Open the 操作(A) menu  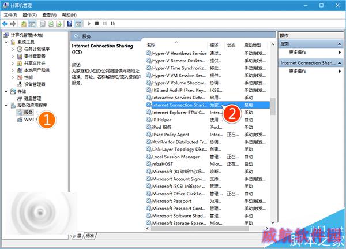30,15
